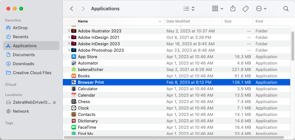The height and width of the screenshot is (140, 295).
Task: Click the iCloud sidebar heading
Action: 11,84
